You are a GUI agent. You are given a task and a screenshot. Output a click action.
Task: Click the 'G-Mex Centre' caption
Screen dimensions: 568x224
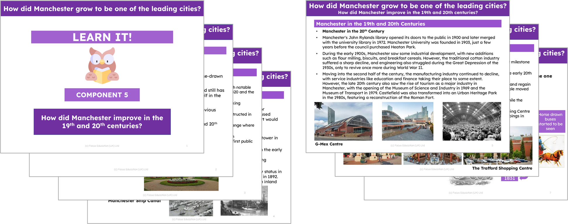pos(329,144)
